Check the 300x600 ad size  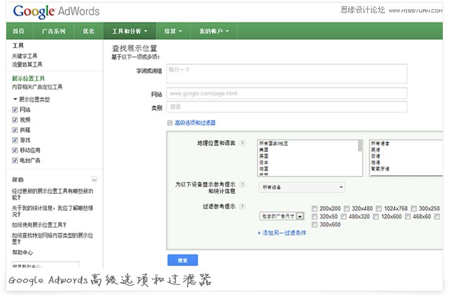(315, 225)
